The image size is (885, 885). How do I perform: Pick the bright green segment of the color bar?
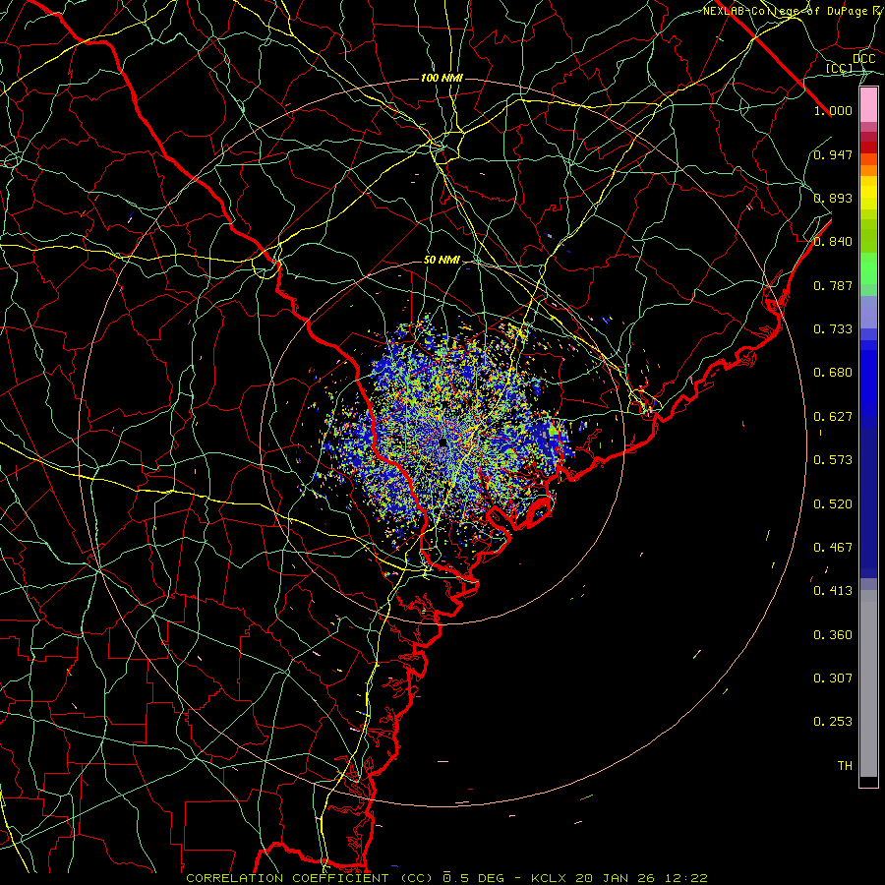(x=868, y=268)
